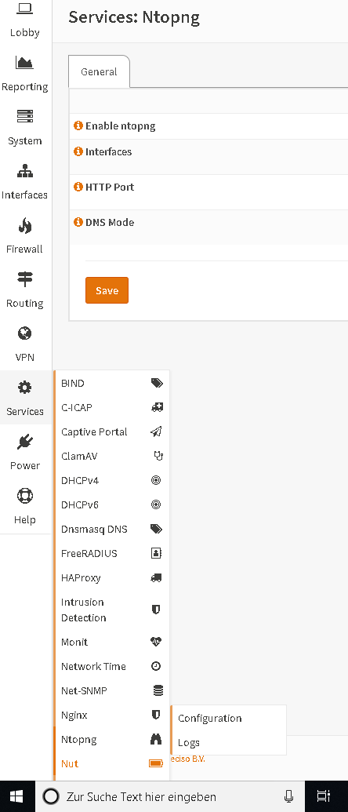Screen dimensions: 348x812
Task: Open the Help lifebuoy icon
Action: [x=25, y=496]
